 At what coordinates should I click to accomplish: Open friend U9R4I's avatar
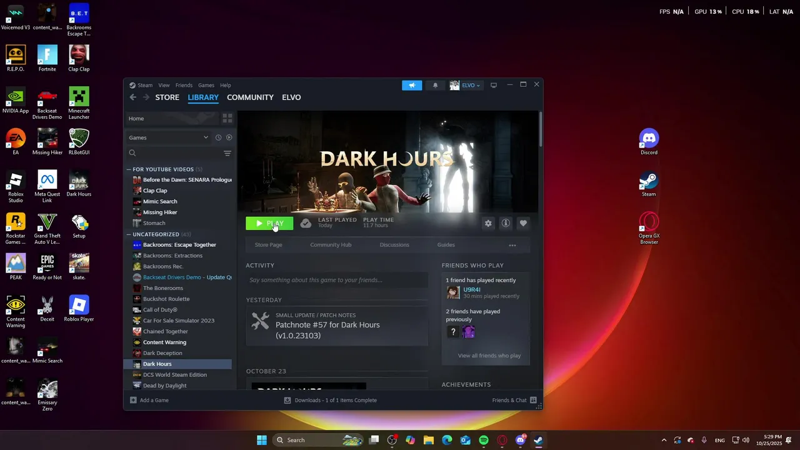453,292
